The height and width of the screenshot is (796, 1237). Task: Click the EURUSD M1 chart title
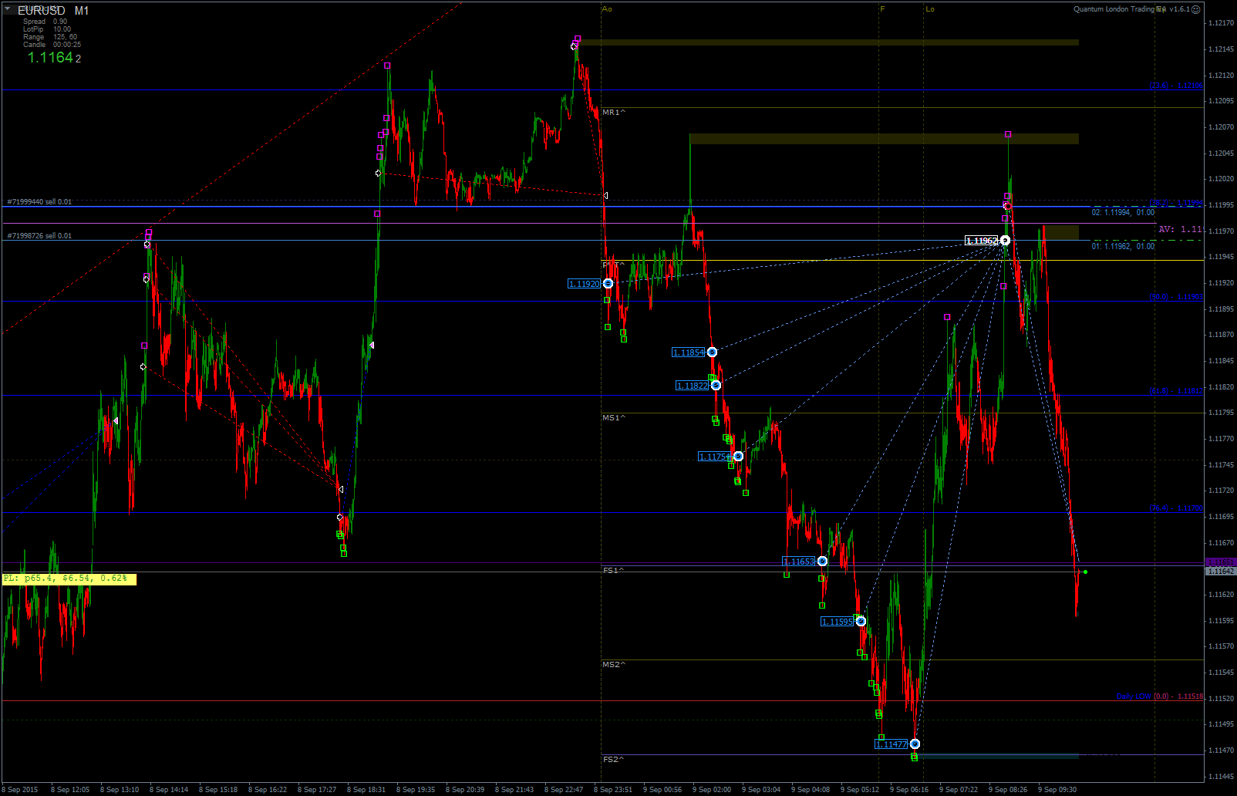(53, 11)
